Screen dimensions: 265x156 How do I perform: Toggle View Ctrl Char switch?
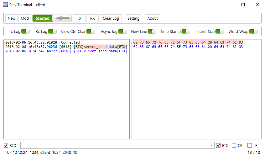[x=91, y=31]
